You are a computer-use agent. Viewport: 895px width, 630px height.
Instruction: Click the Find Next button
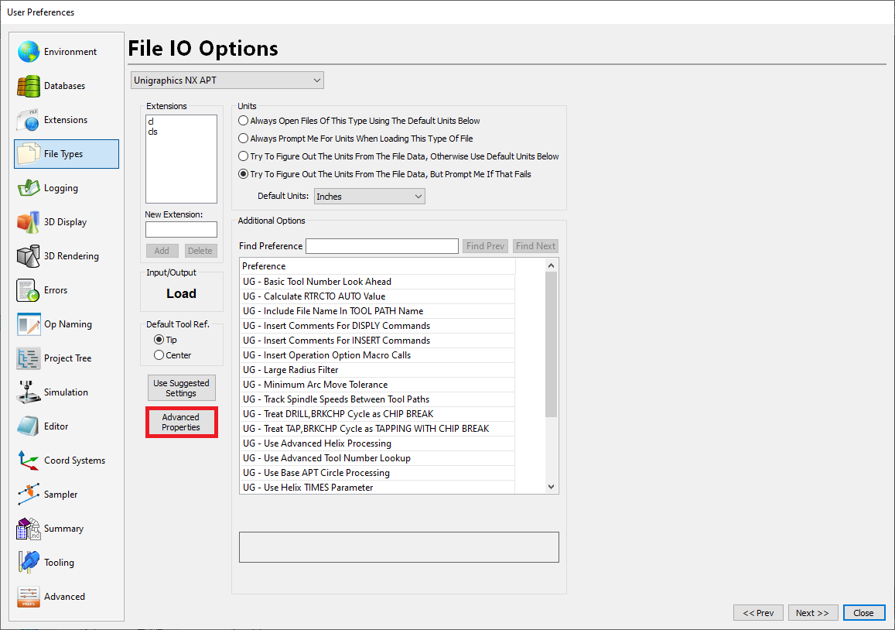[535, 245]
